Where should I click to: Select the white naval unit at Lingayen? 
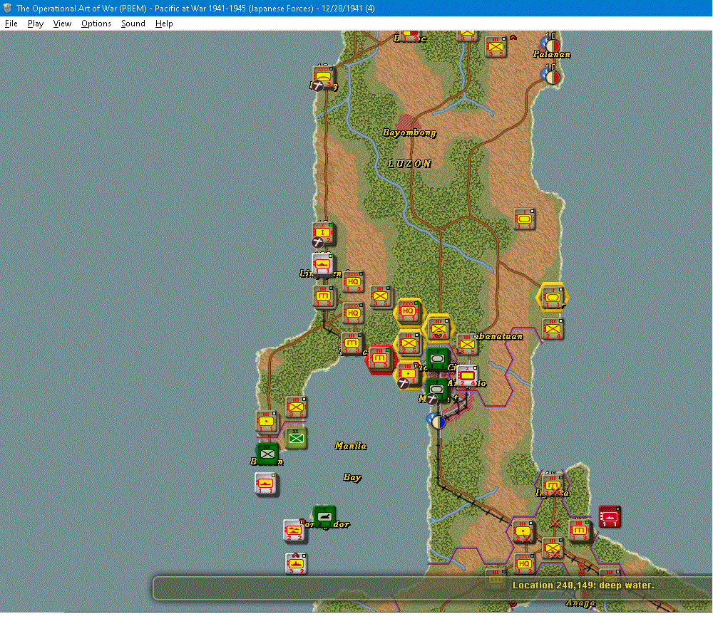323,265
